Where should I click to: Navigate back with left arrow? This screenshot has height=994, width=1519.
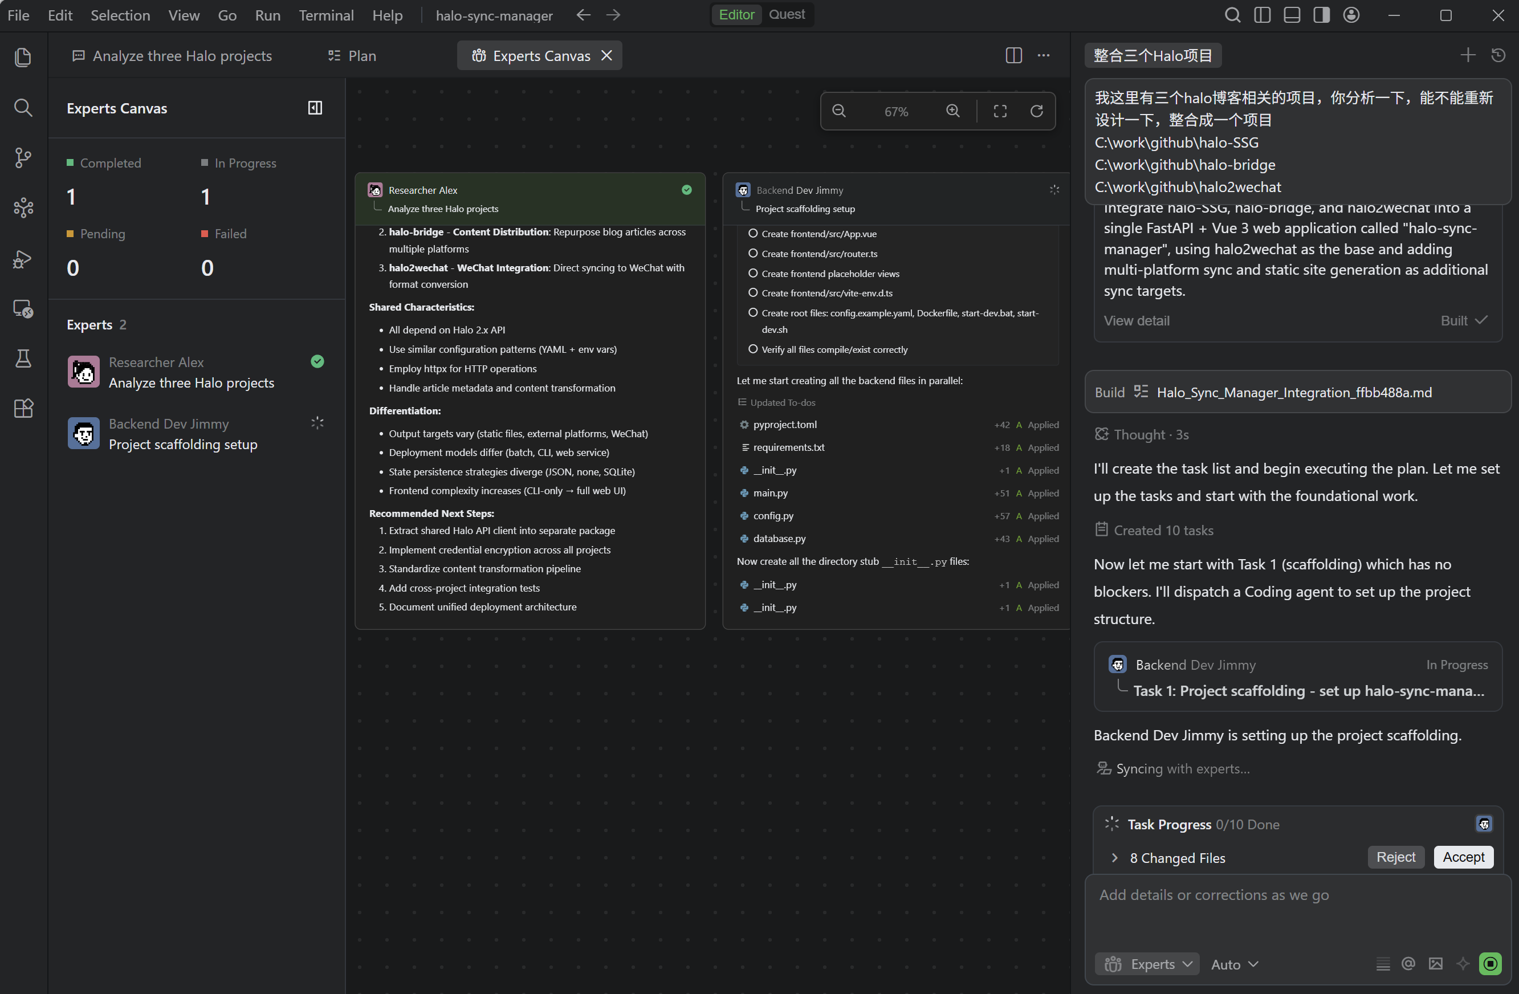583,15
